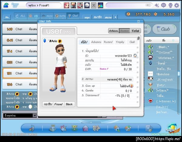Viewport: 182px width, 142px height.
Task: Click the sparkle stars icon in top bar
Action: (157, 5)
